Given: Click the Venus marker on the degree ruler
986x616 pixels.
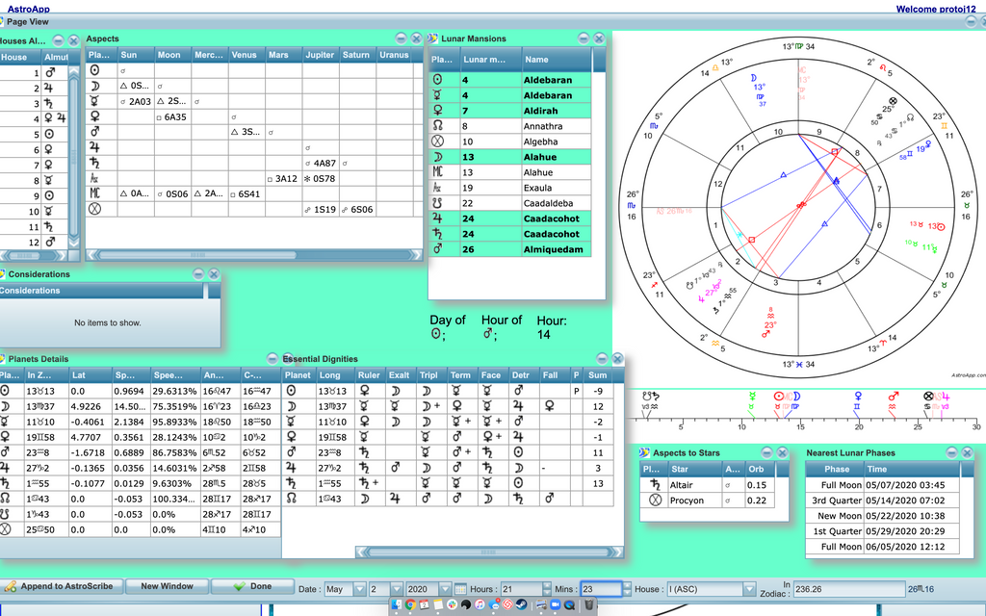Looking at the screenshot, I should (857, 396).
